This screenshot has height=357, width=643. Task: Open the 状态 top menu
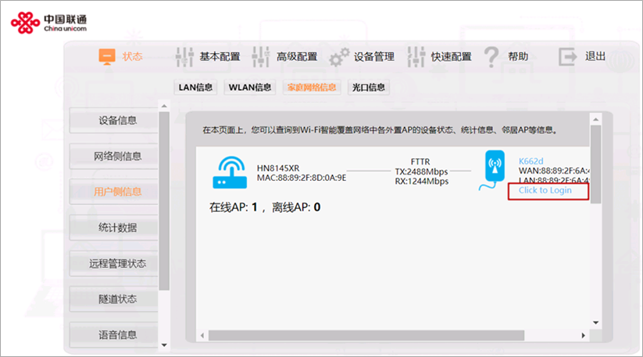tap(132, 56)
